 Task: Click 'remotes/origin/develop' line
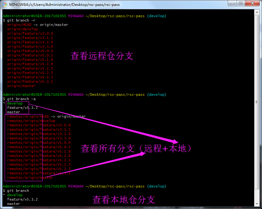tap(31, 121)
